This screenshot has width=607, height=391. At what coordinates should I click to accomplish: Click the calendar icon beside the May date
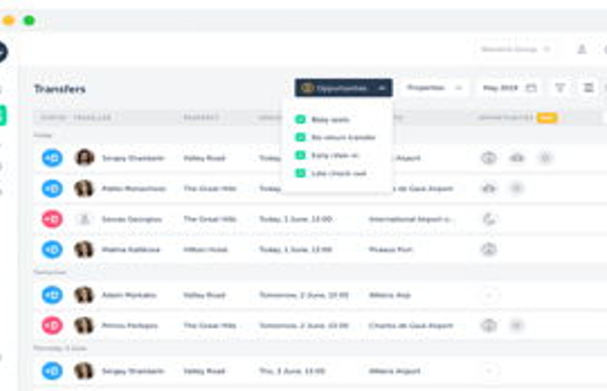coord(531,88)
